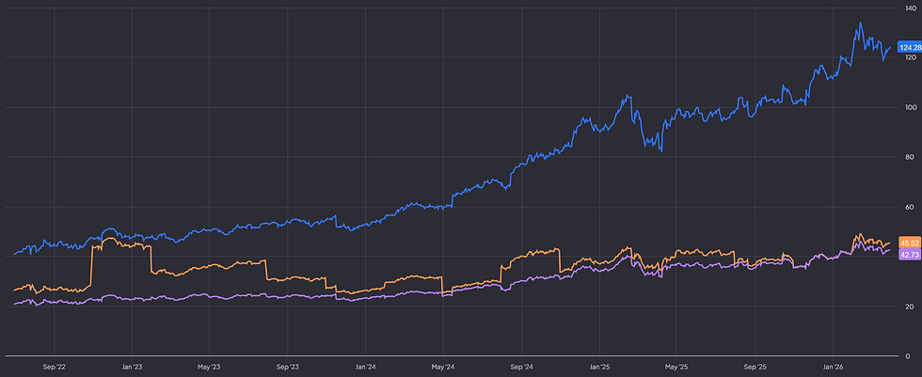Click the Sep '22 date label
The width and height of the screenshot is (922, 377).
pos(55,368)
